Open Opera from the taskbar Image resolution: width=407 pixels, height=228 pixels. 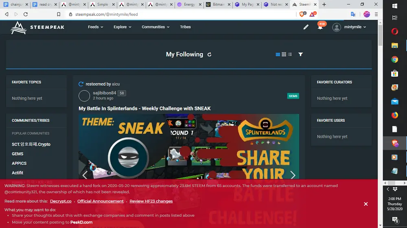(394, 32)
